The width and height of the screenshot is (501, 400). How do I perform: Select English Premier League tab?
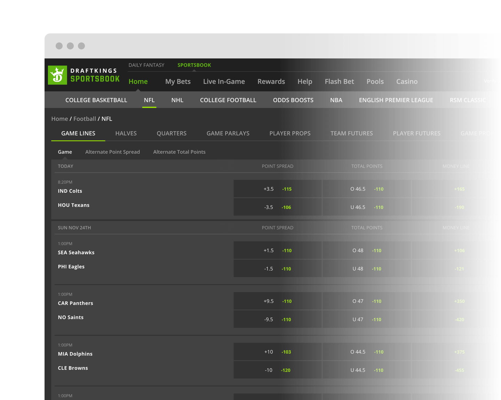pos(396,100)
